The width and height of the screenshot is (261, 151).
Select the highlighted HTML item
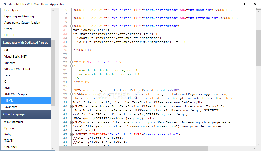25,100
